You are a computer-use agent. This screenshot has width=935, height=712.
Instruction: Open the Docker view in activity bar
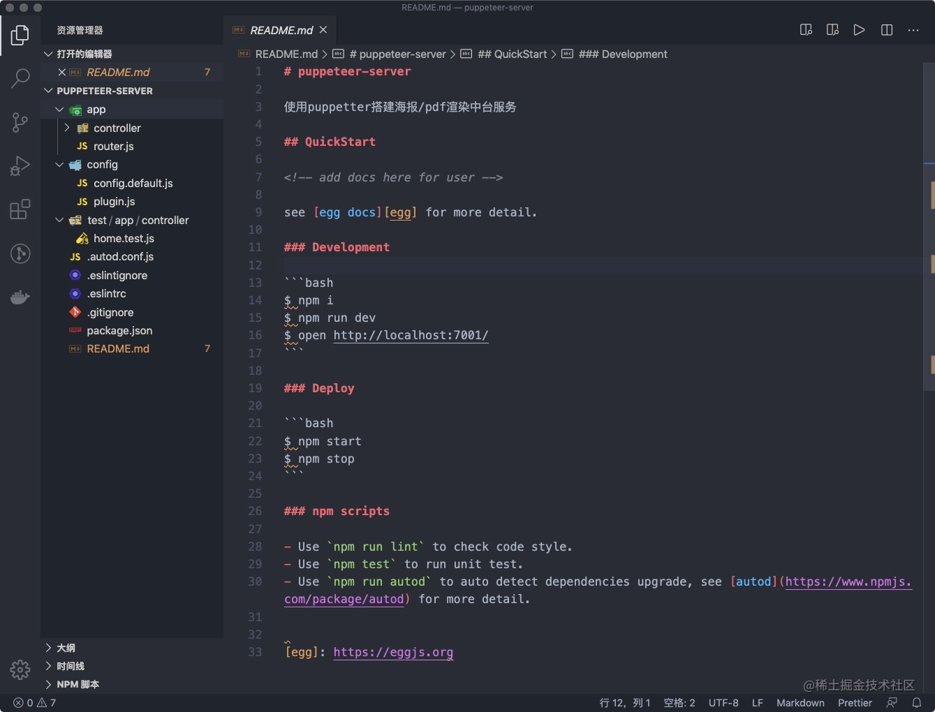(x=20, y=297)
